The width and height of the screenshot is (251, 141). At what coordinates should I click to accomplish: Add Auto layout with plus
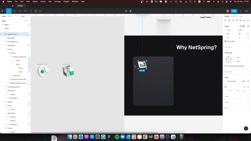(248, 47)
